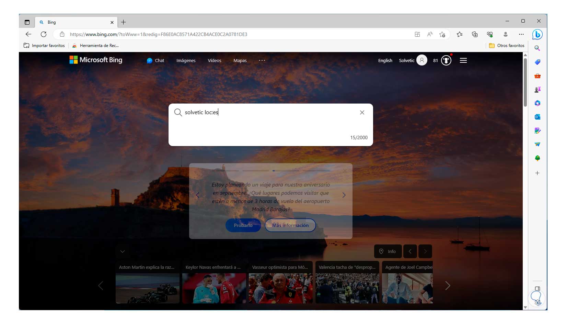Click the search box text field
The width and height of the screenshot is (566, 324).
pos(270,112)
